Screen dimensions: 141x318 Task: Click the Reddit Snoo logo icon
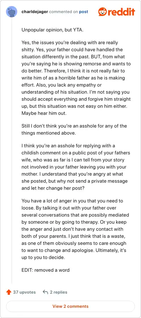102,12
